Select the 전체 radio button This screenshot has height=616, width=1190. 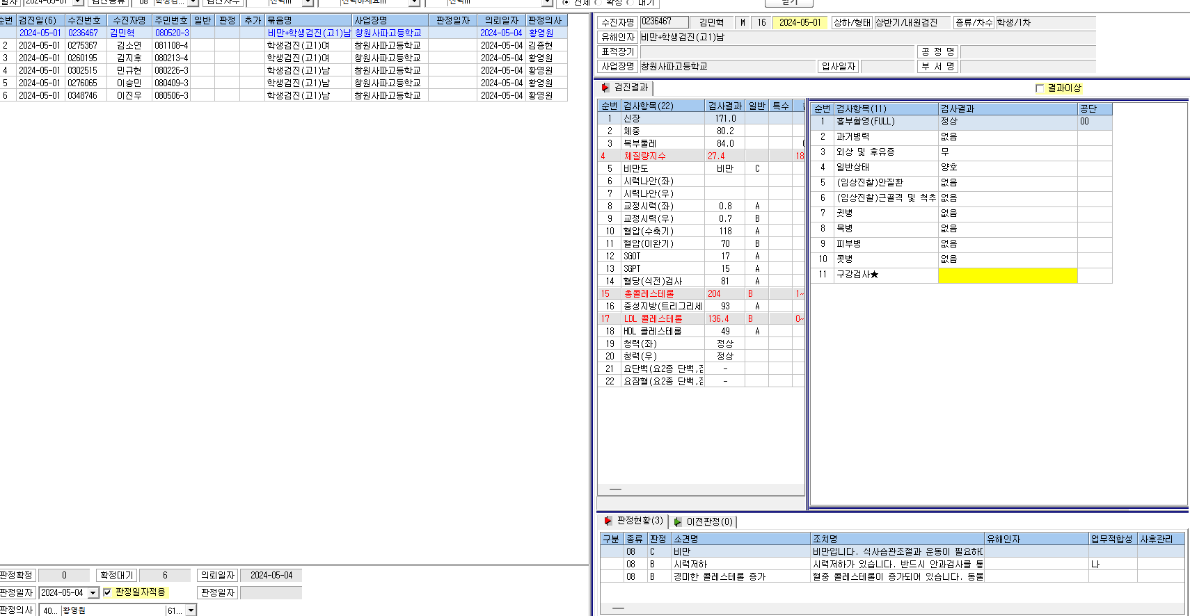coord(566,3)
